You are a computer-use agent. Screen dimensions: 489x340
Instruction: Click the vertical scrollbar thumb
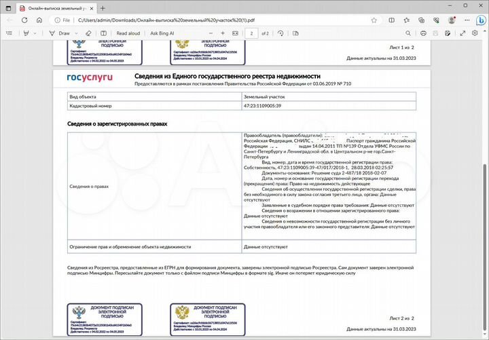pyautogui.click(x=485, y=248)
